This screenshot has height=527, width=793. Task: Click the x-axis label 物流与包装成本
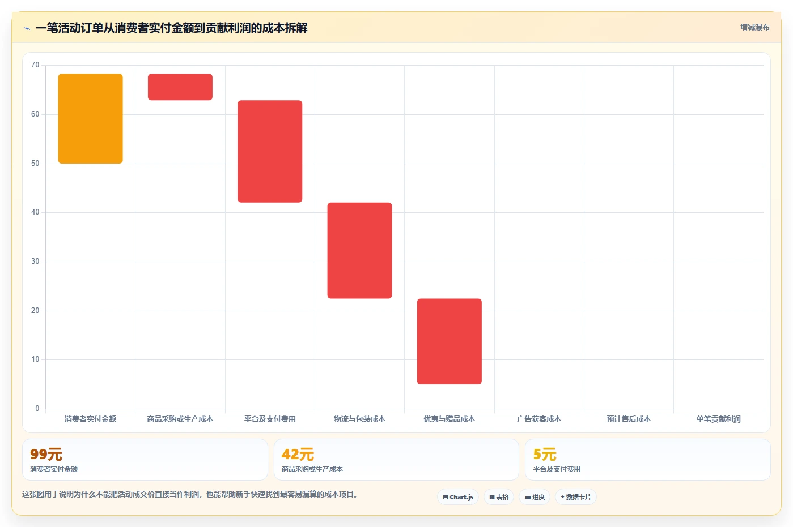[359, 419]
